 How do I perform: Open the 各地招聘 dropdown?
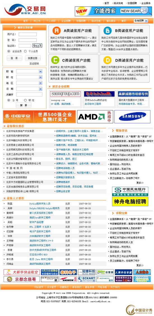click(141, 21)
